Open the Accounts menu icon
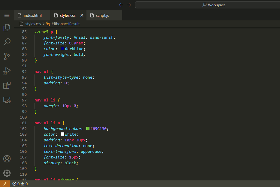 point(7,159)
